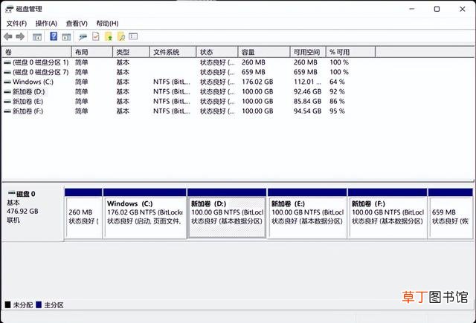476x323 pixels.
Task: Select the 磁盘 0 disk label panel
Action: coord(33,214)
